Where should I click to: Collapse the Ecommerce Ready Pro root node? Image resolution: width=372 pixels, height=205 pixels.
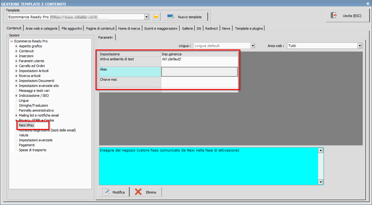click(11, 41)
